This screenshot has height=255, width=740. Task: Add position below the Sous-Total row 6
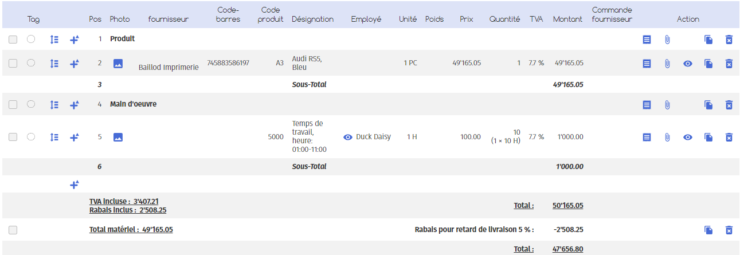[74, 185]
